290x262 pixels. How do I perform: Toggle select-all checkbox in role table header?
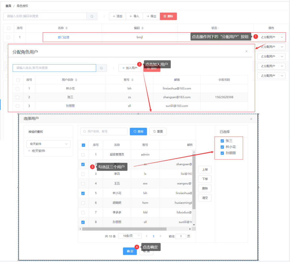coord(8,28)
